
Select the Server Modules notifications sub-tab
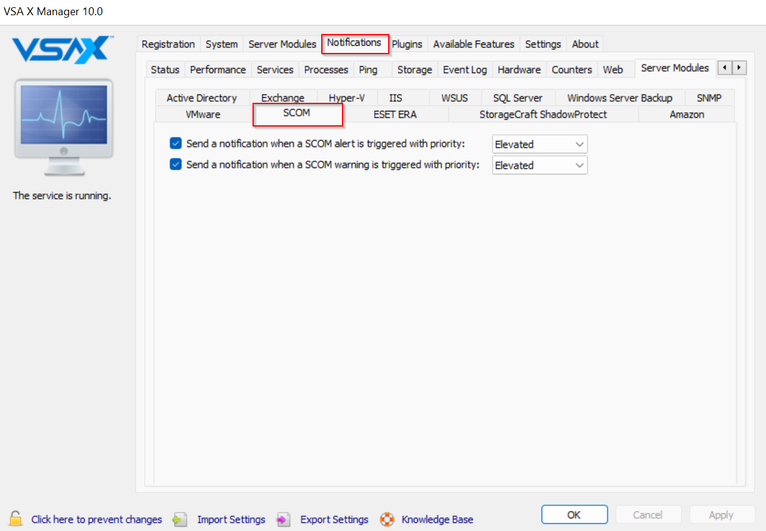(675, 68)
